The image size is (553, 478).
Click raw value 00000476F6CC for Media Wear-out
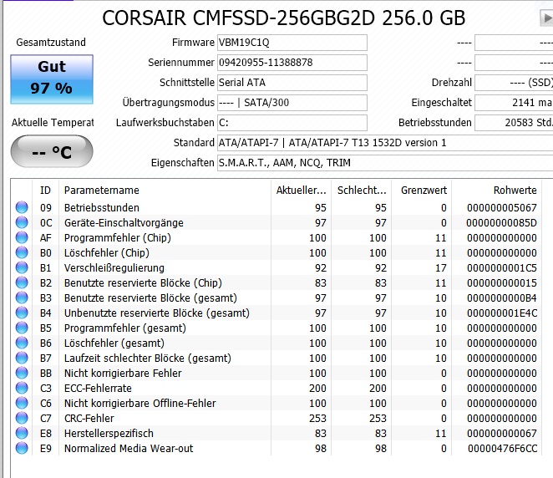pos(503,449)
